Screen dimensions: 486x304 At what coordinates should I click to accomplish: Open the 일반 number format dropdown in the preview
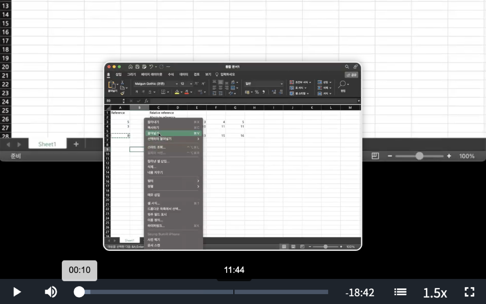coord(264,84)
